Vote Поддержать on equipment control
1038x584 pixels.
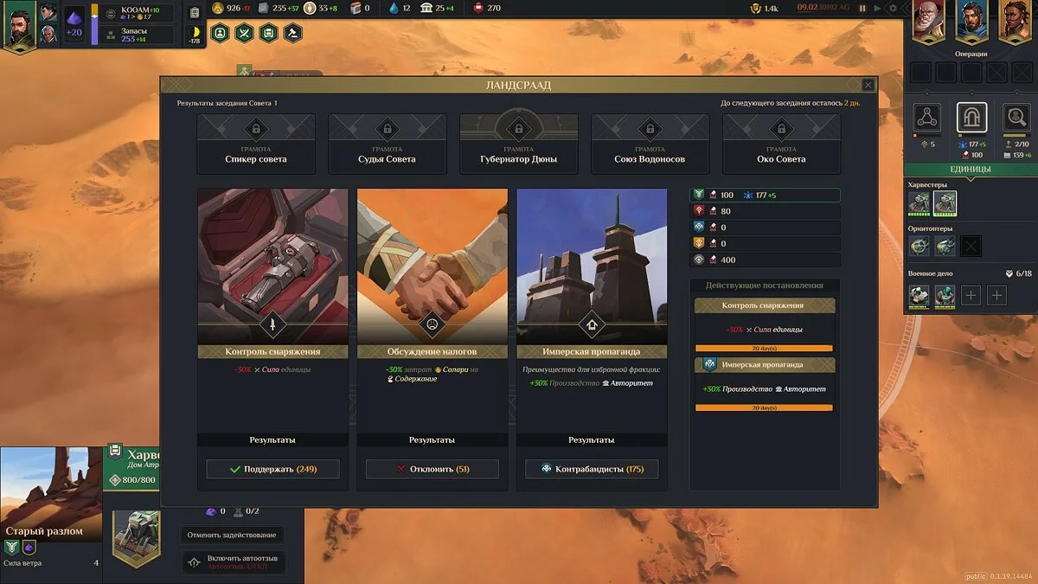[272, 469]
